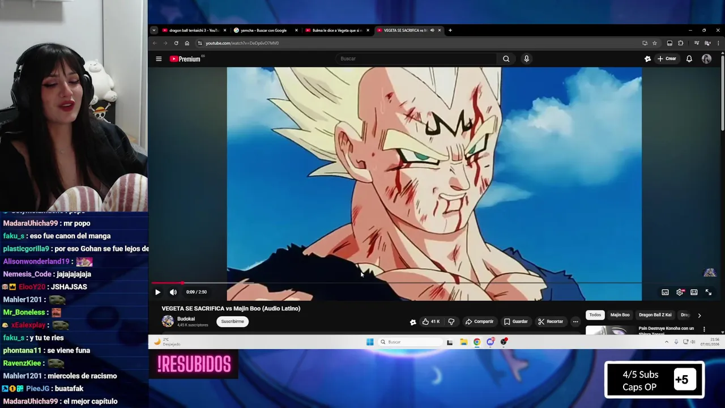
Task: Focus the YouTube Buscar search box
Action: pyautogui.click(x=417, y=59)
